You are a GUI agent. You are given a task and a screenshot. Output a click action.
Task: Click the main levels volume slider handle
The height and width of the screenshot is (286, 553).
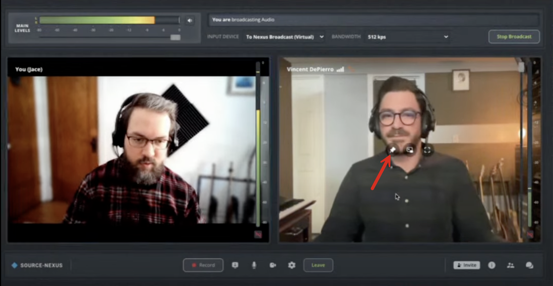175,37
